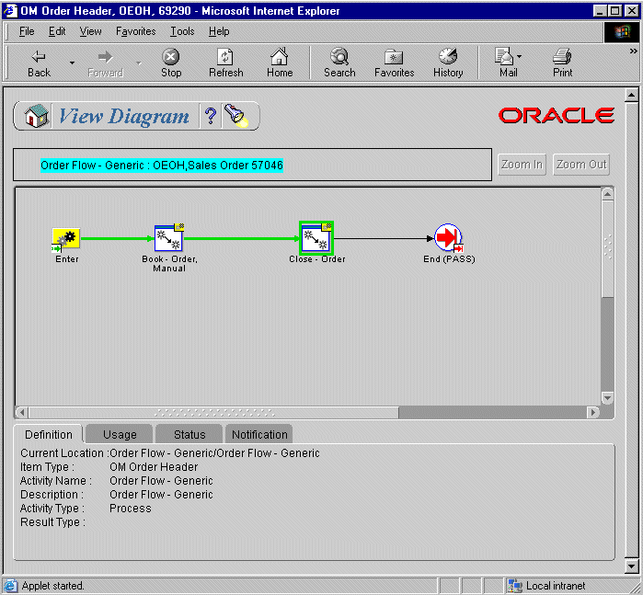Click the diagram scroll up arrow

pos(607,194)
